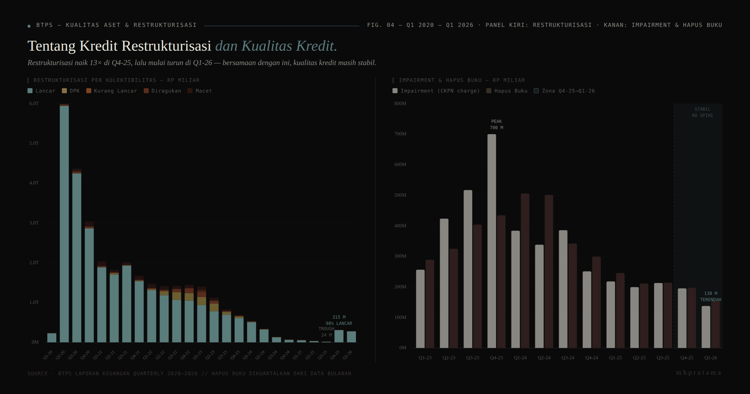This screenshot has height=394, width=750.
Task: Click the Impairment (CKPN charge) legend swatch
Action: click(395, 91)
